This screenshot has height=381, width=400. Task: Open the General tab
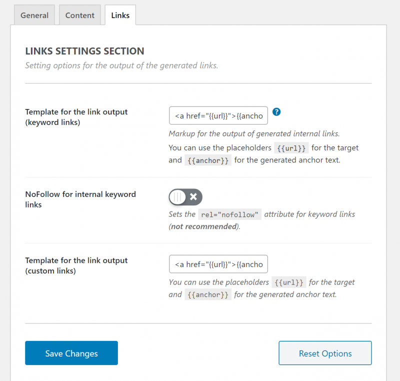tap(34, 15)
